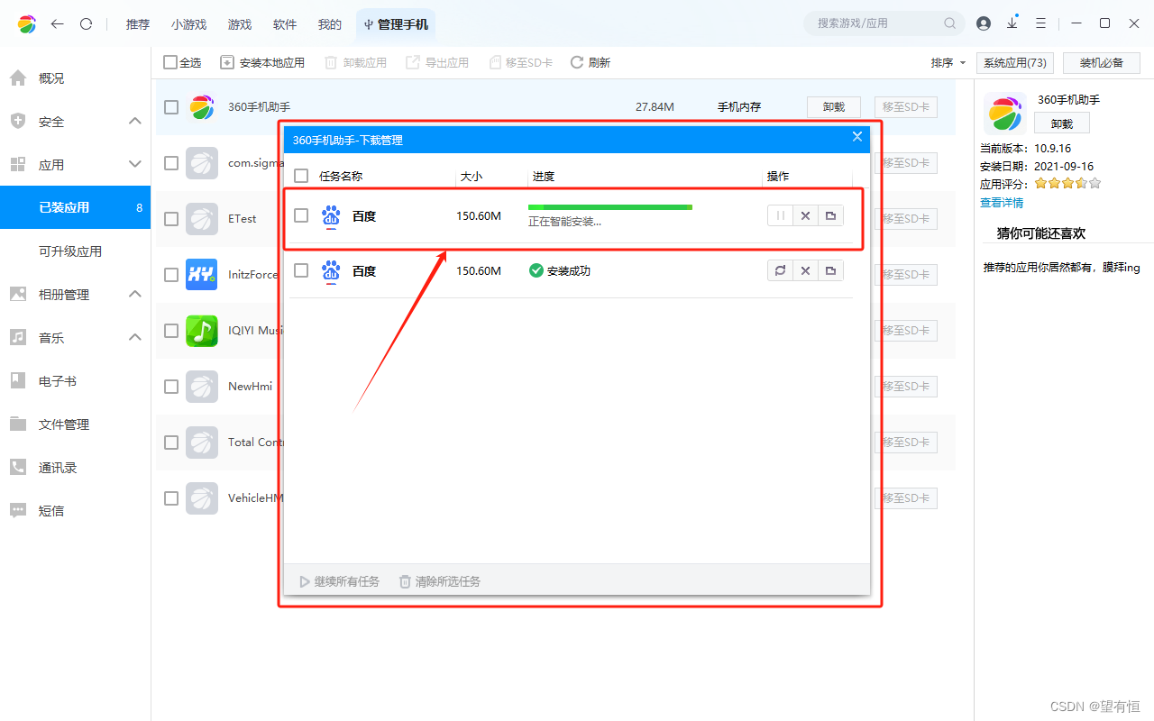The height and width of the screenshot is (721, 1154).
Task: Click the IQIYI Music app icon
Action: (x=202, y=331)
